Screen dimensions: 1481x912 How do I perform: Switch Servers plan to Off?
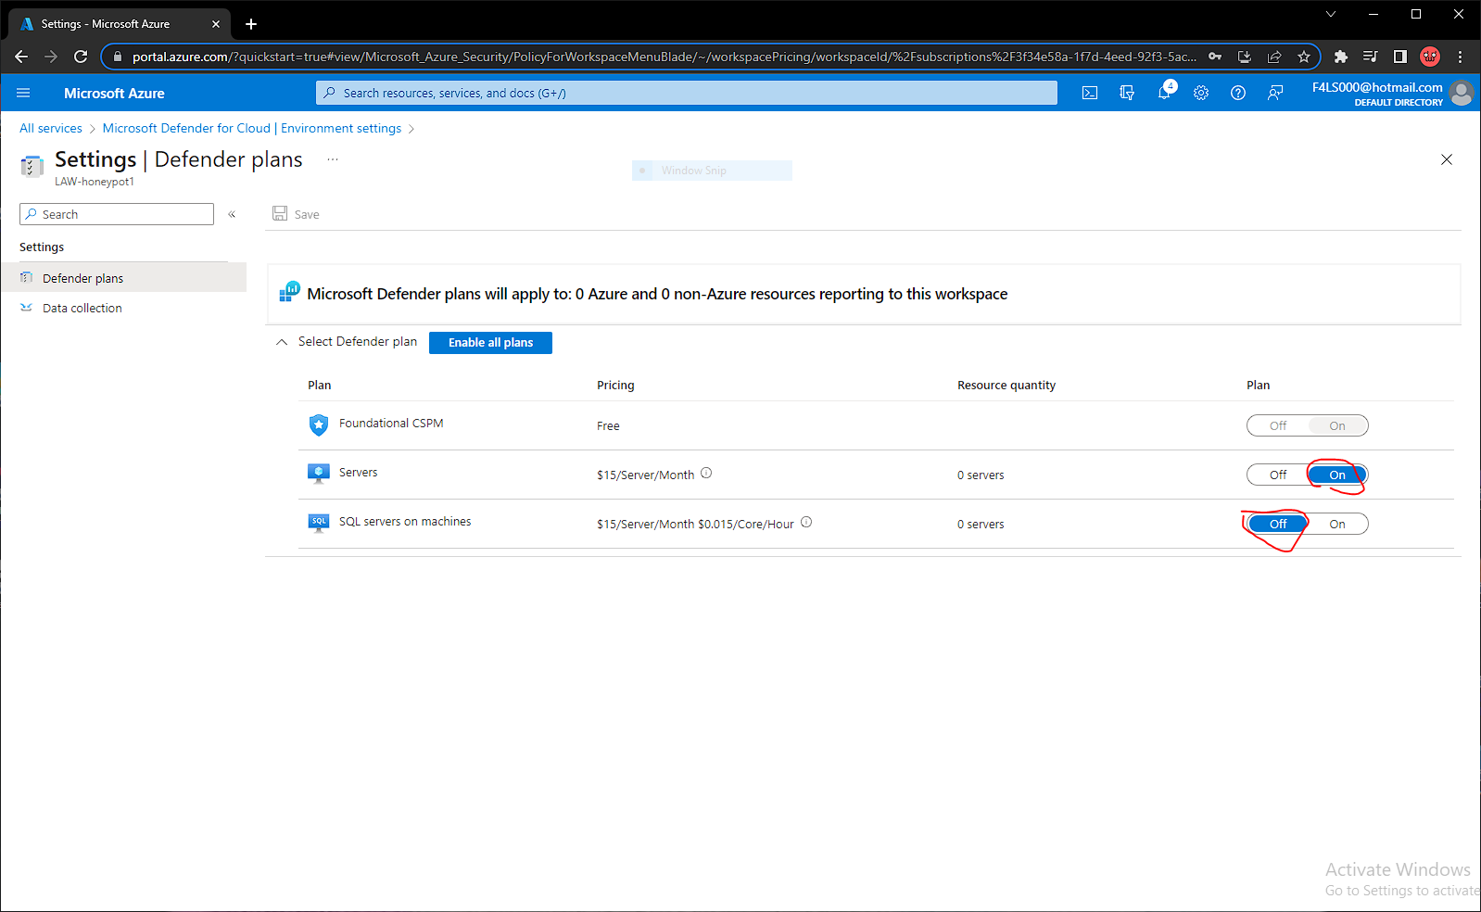pyautogui.click(x=1278, y=475)
